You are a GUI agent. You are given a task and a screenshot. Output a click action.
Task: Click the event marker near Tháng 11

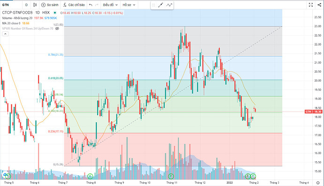click(x=171, y=176)
